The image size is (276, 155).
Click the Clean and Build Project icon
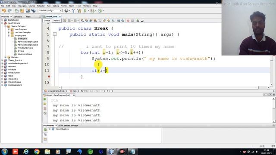79,10
